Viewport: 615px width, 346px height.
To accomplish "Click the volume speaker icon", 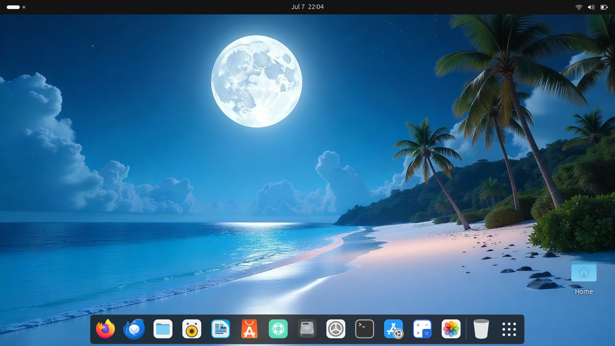I will coord(591,7).
